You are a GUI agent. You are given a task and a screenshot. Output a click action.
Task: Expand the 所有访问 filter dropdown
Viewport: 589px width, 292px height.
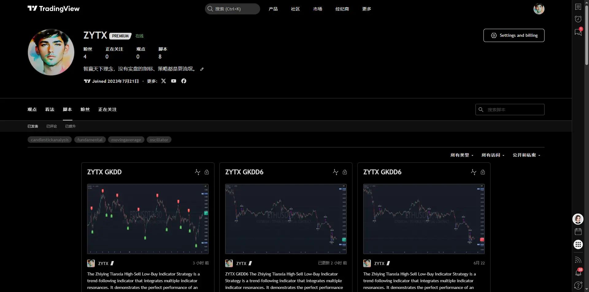(x=493, y=155)
